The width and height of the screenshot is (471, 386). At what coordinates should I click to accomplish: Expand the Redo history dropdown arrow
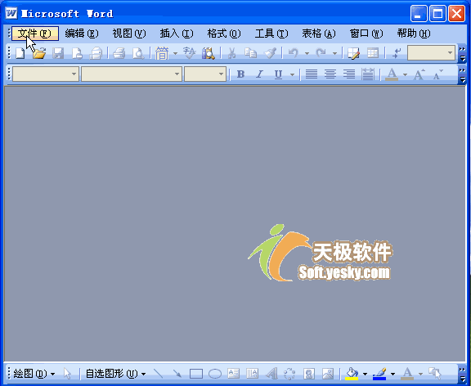(334, 53)
